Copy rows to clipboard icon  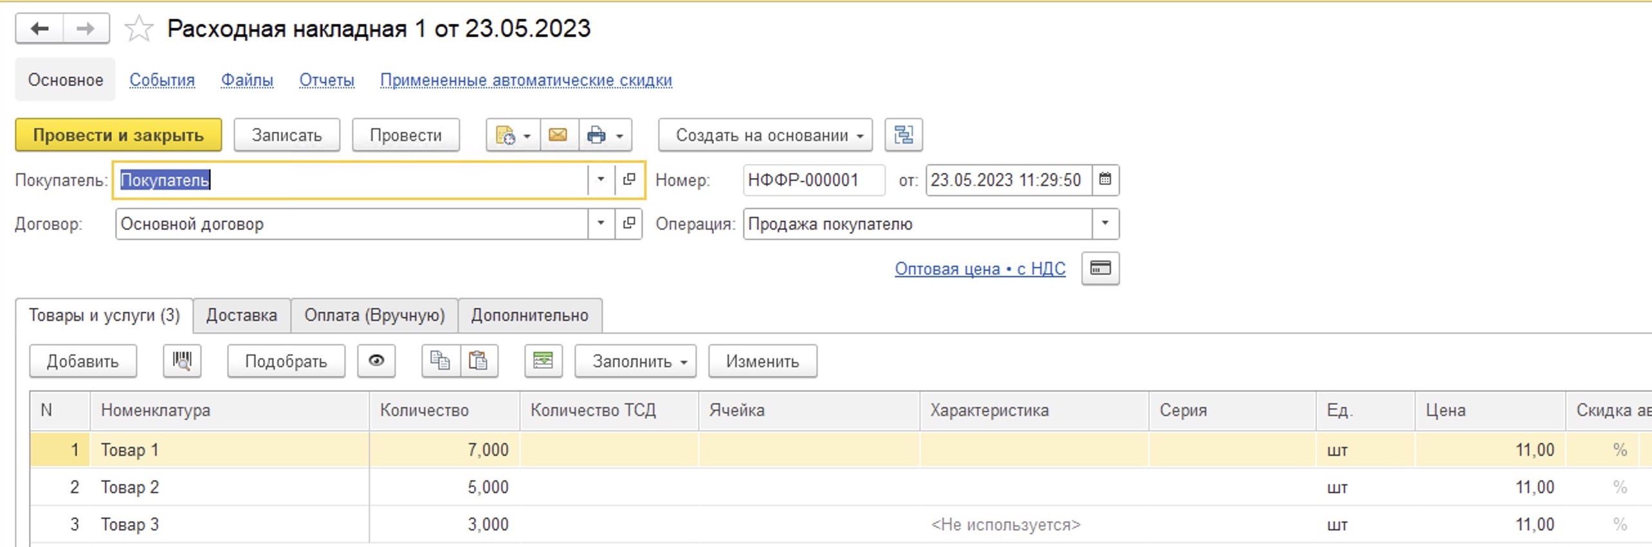coord(441,361)
